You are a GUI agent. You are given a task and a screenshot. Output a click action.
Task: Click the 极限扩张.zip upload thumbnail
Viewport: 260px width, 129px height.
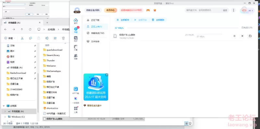[115, 36]
